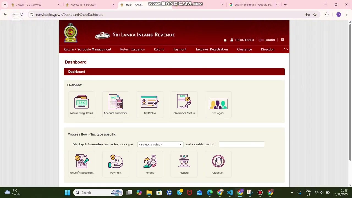
Task: Open the Objection process flow icon
Action: [x=218, y=164]
